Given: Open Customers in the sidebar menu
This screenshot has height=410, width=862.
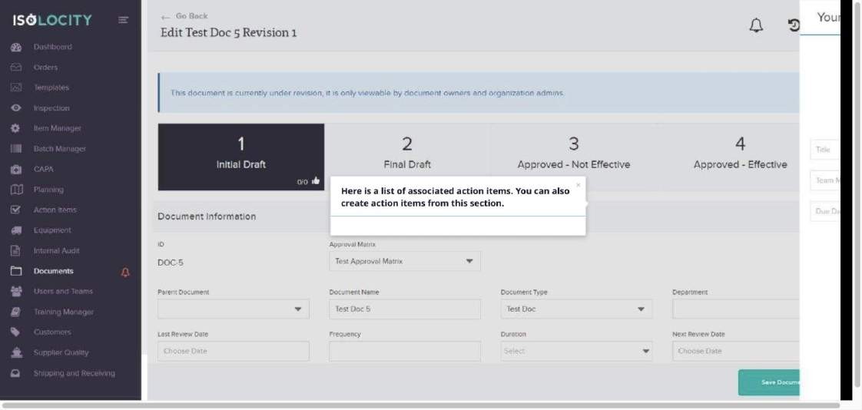Looking at the screenshot, I should click(52, 332).
